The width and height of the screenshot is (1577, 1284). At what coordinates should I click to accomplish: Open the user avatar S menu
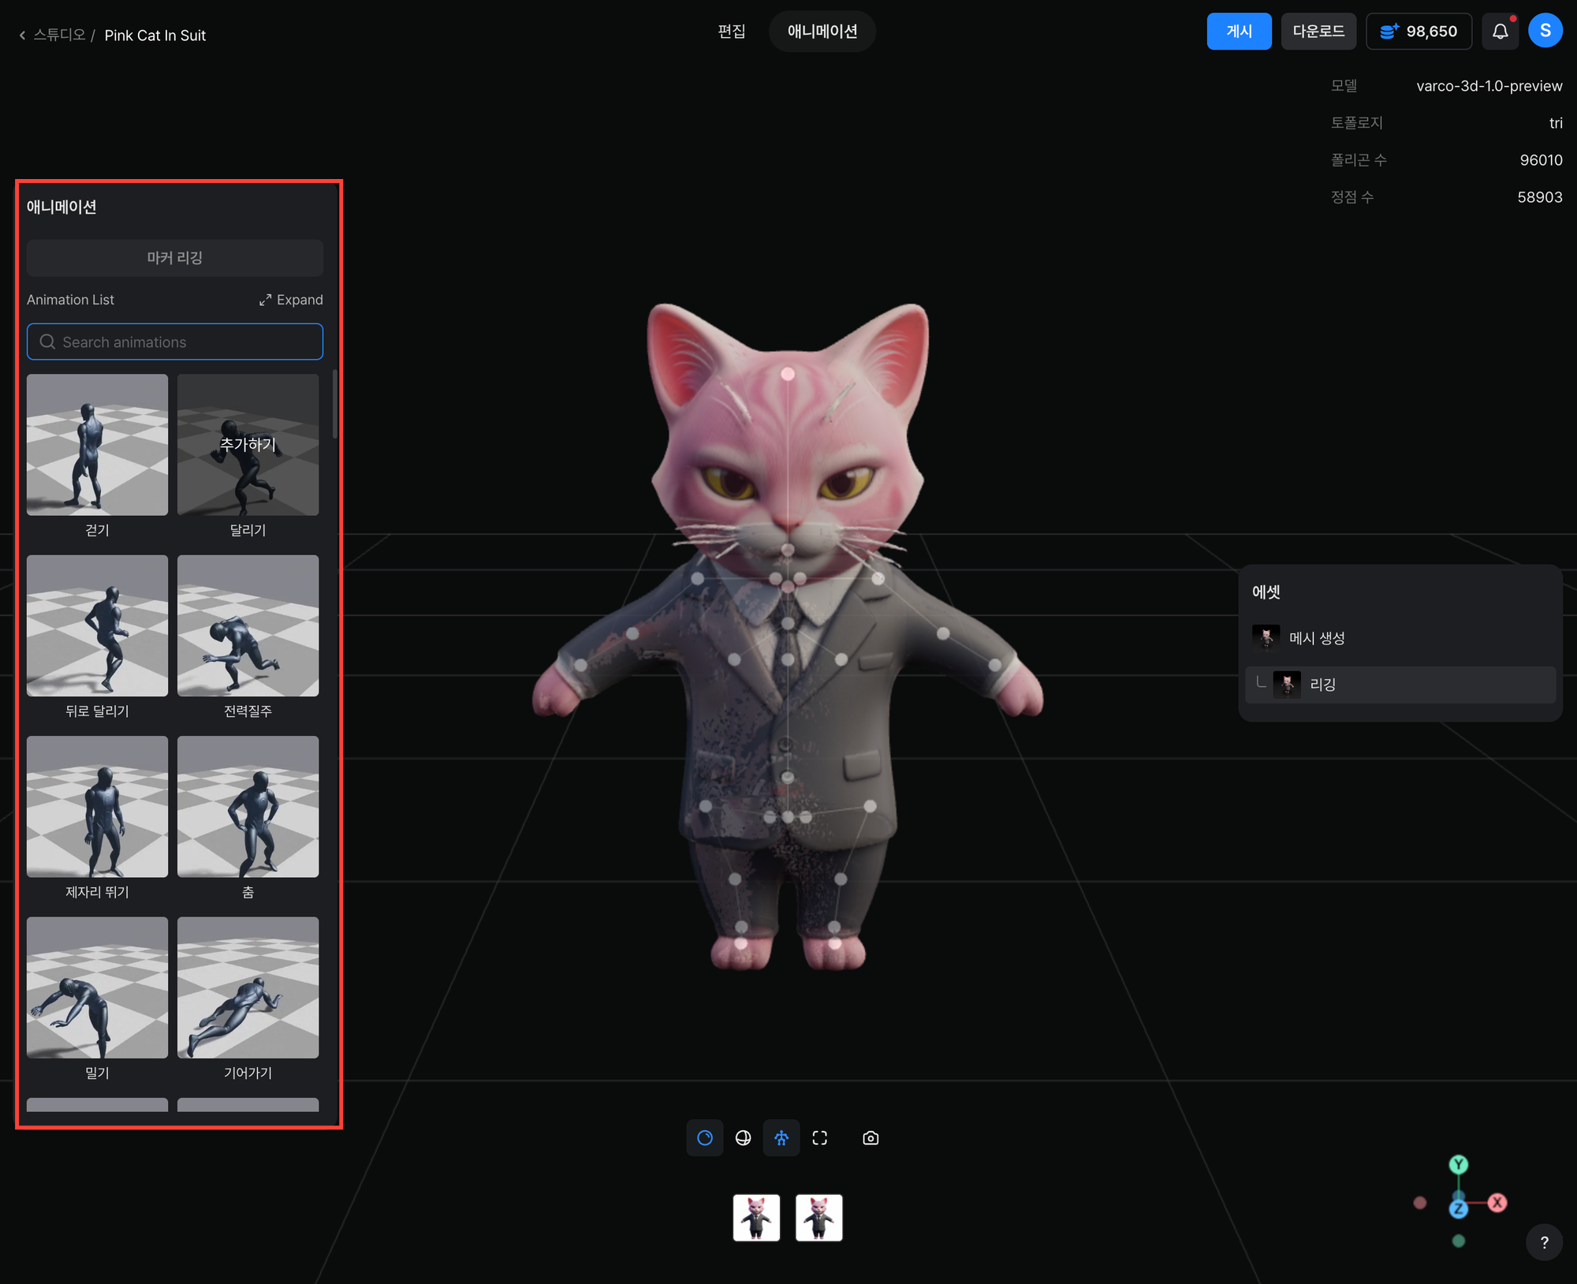point(1545,32)
